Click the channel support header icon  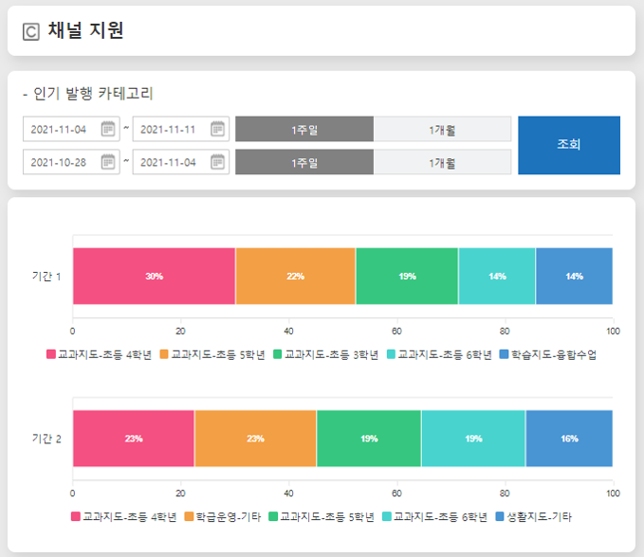point(30,32)
